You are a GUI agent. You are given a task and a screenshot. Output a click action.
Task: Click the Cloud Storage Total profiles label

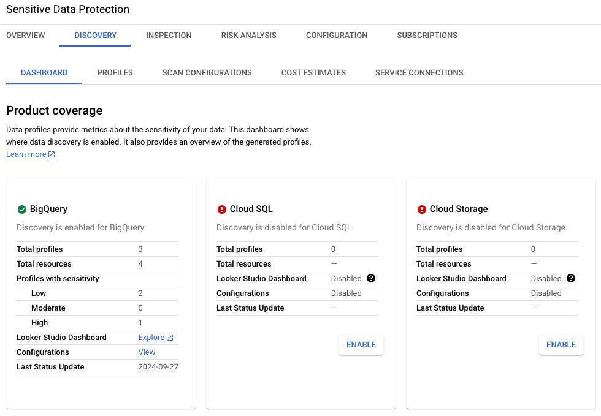[x=440, y=249]
